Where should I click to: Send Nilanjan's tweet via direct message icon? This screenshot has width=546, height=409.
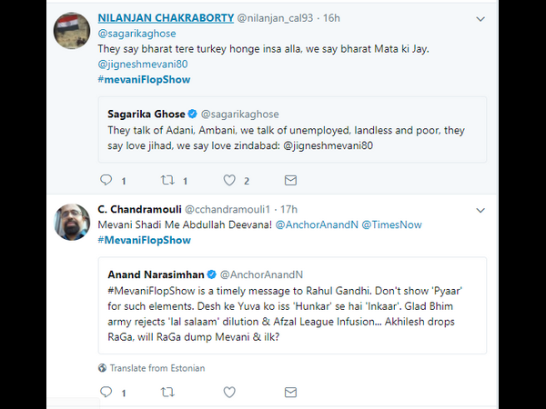tap(290, 181)
